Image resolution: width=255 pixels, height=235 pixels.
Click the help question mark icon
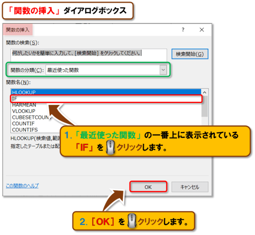tap(183, 30)
